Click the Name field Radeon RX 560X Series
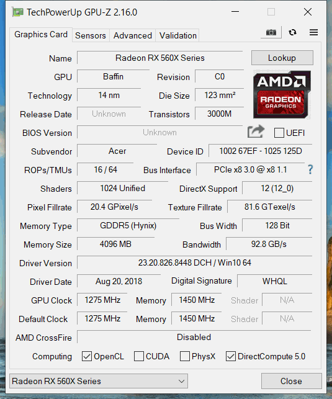 coord(160,58)
